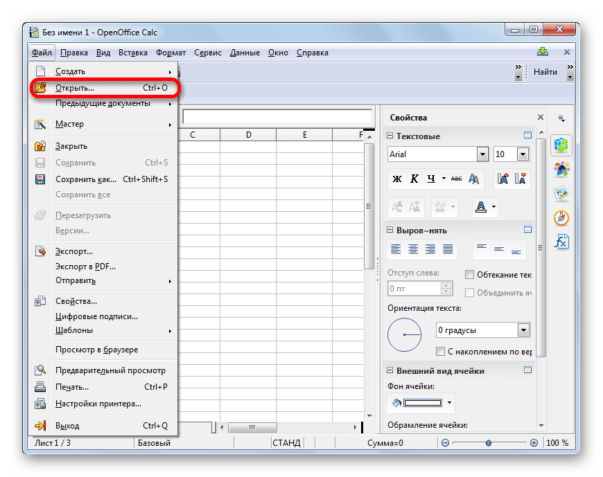Viewport: 603px width, 477px height.
Task: Click the zoom in plus button
Action: pyautogui.click(x=534, y=443)
